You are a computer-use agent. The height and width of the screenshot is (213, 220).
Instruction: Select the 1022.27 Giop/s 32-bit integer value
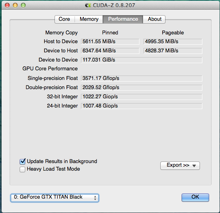point(141,97)
